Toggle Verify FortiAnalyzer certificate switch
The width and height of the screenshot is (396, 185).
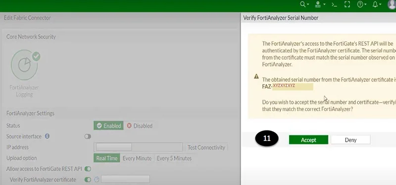pyautogui.click(x=88, y=180)
